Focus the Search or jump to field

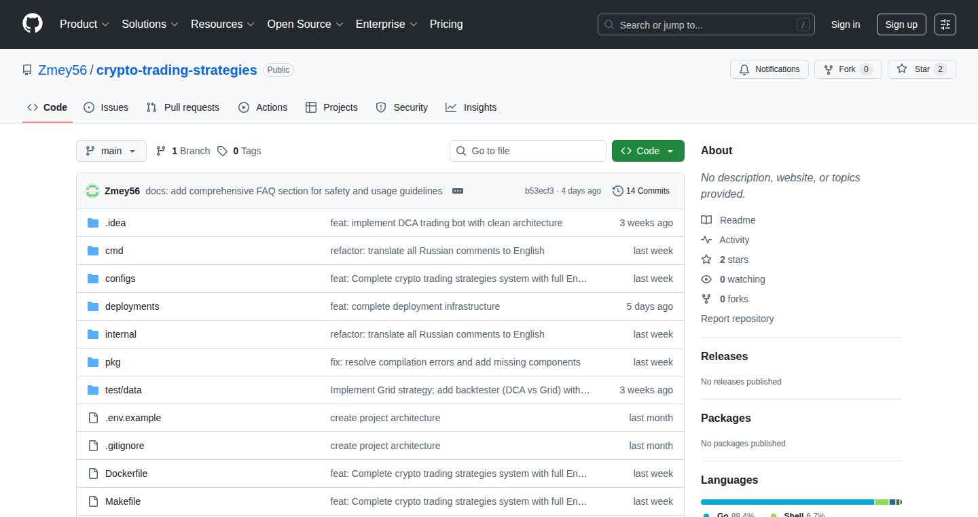click(x=706, y=24)
